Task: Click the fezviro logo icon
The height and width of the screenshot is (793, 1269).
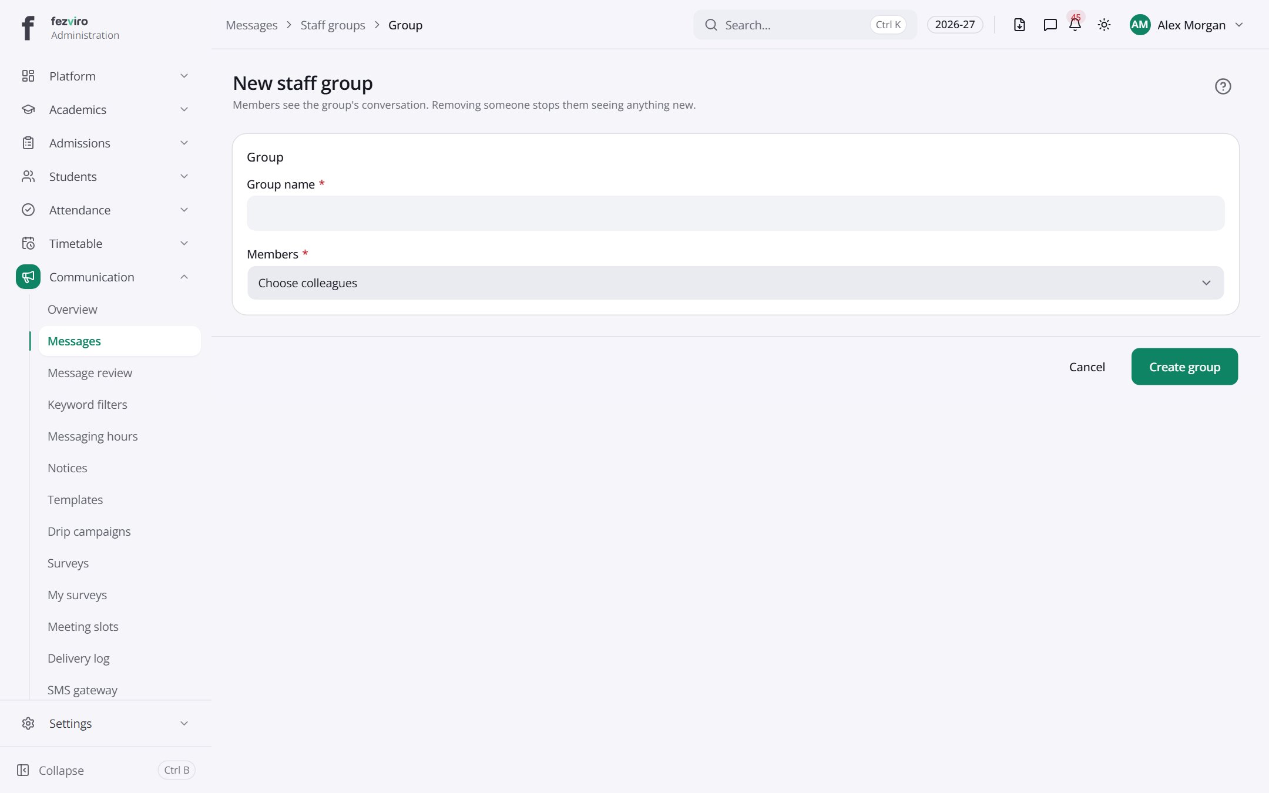Action: [28, 28]
